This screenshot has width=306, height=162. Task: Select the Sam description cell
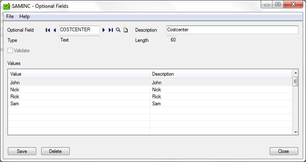pyautogui.click(x=221, y=104)
